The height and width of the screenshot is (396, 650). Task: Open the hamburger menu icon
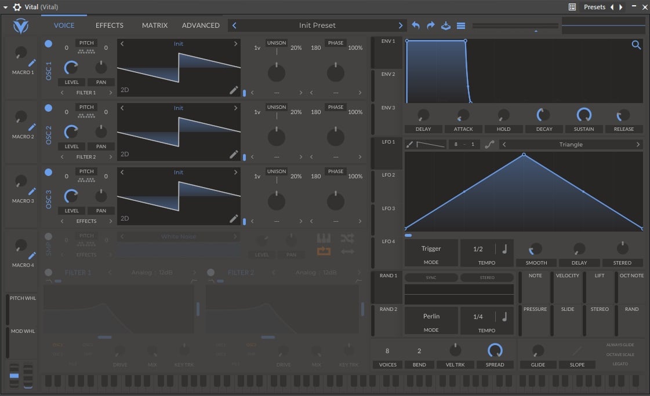[x=460, y=25]
